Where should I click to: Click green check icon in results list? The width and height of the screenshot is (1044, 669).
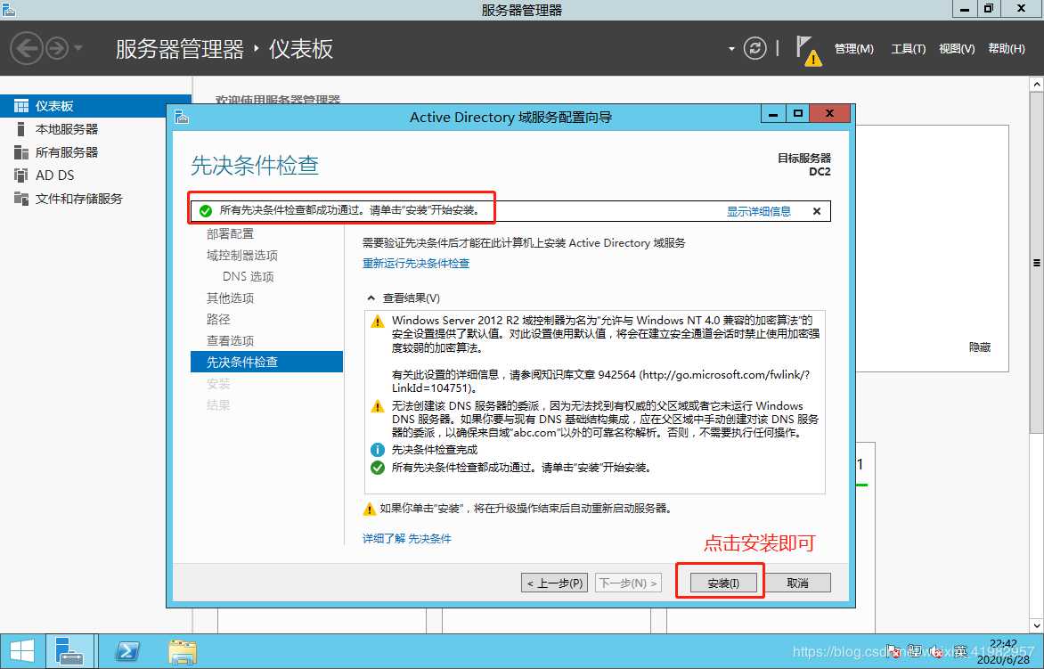[378, 468]
